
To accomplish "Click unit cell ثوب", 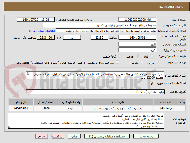I will [70, 108].
